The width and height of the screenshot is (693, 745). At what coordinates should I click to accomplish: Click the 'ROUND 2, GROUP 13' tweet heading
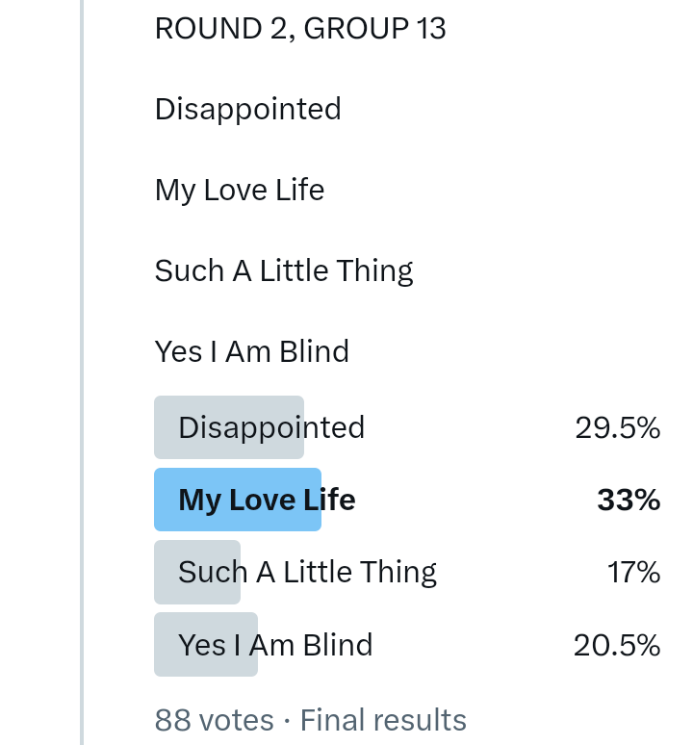click(300, 29)
